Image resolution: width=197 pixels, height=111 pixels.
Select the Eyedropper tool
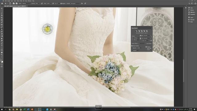2,22
